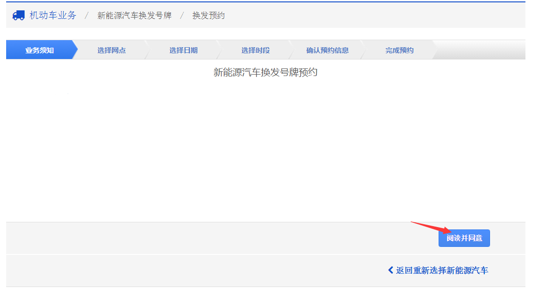Click the 返回重新选择新能源汽车 link
The image size is (533, 296).
point(442,271)
